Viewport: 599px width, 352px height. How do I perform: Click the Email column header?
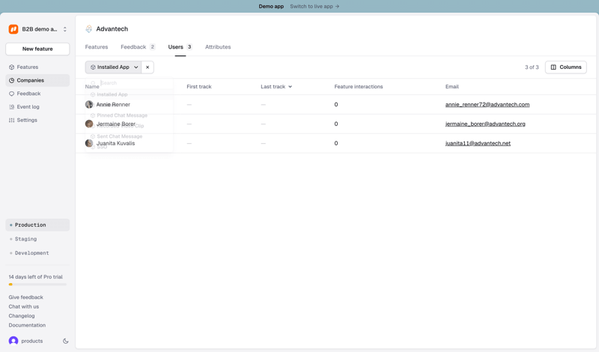(452, 87)
